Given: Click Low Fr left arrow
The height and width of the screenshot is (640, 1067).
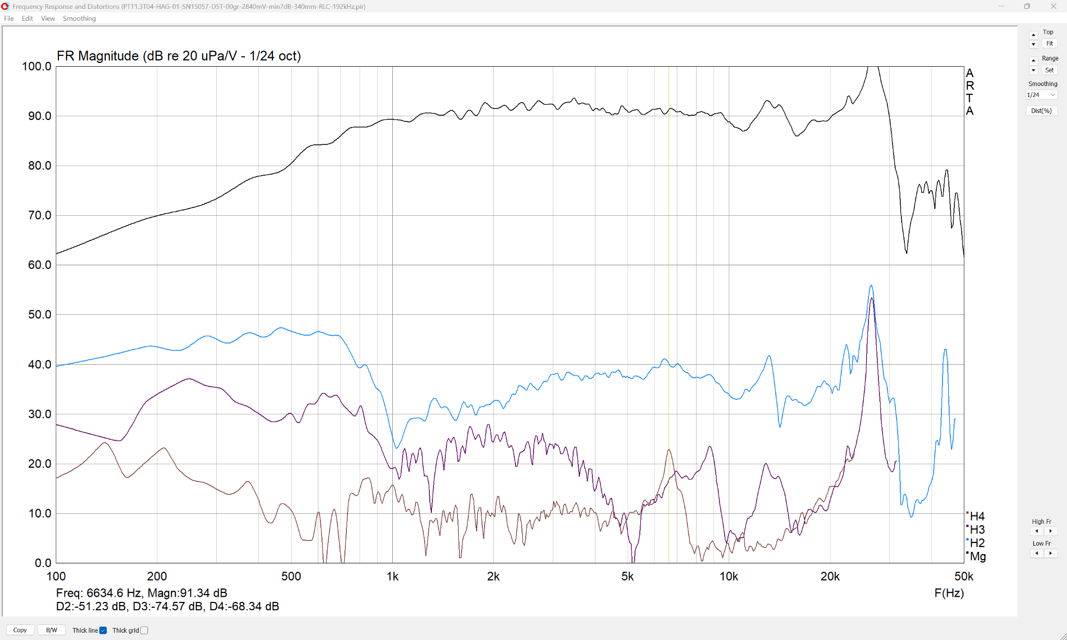Looking at the screenshot, I should pos(1037,553).
